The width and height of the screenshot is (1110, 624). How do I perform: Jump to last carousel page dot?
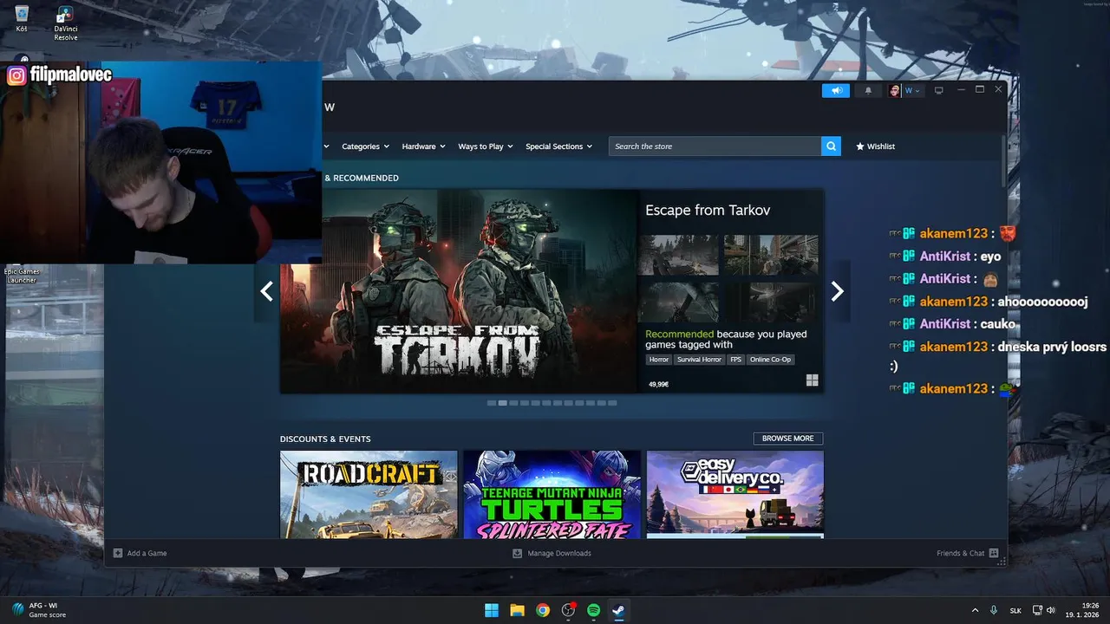pos(612,403)
